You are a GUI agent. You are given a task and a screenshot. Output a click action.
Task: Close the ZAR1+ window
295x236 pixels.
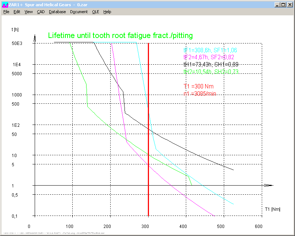point(290,5)
